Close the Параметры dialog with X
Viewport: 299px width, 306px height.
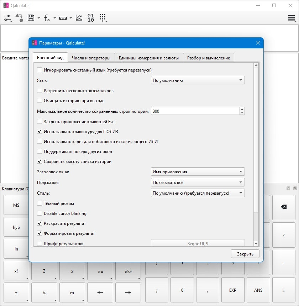258,43
